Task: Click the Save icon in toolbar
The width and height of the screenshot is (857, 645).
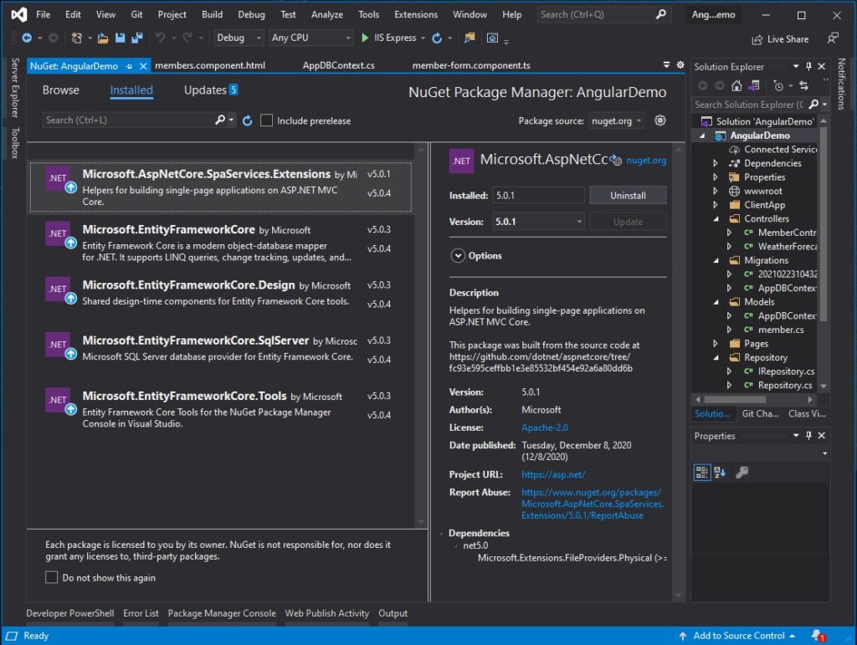Action: pyautogui.click(x=120, y=38)
